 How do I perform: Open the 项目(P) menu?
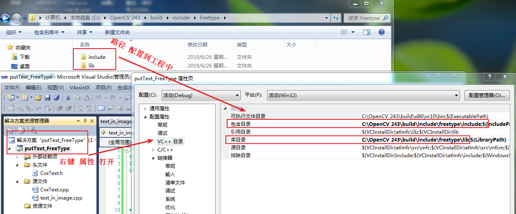coord(103,88)
